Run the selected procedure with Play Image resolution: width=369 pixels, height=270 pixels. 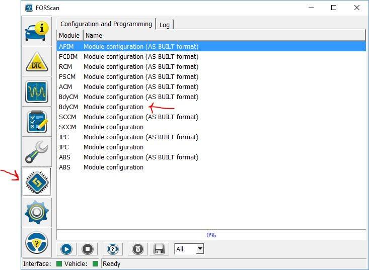(x=66, y=249)
